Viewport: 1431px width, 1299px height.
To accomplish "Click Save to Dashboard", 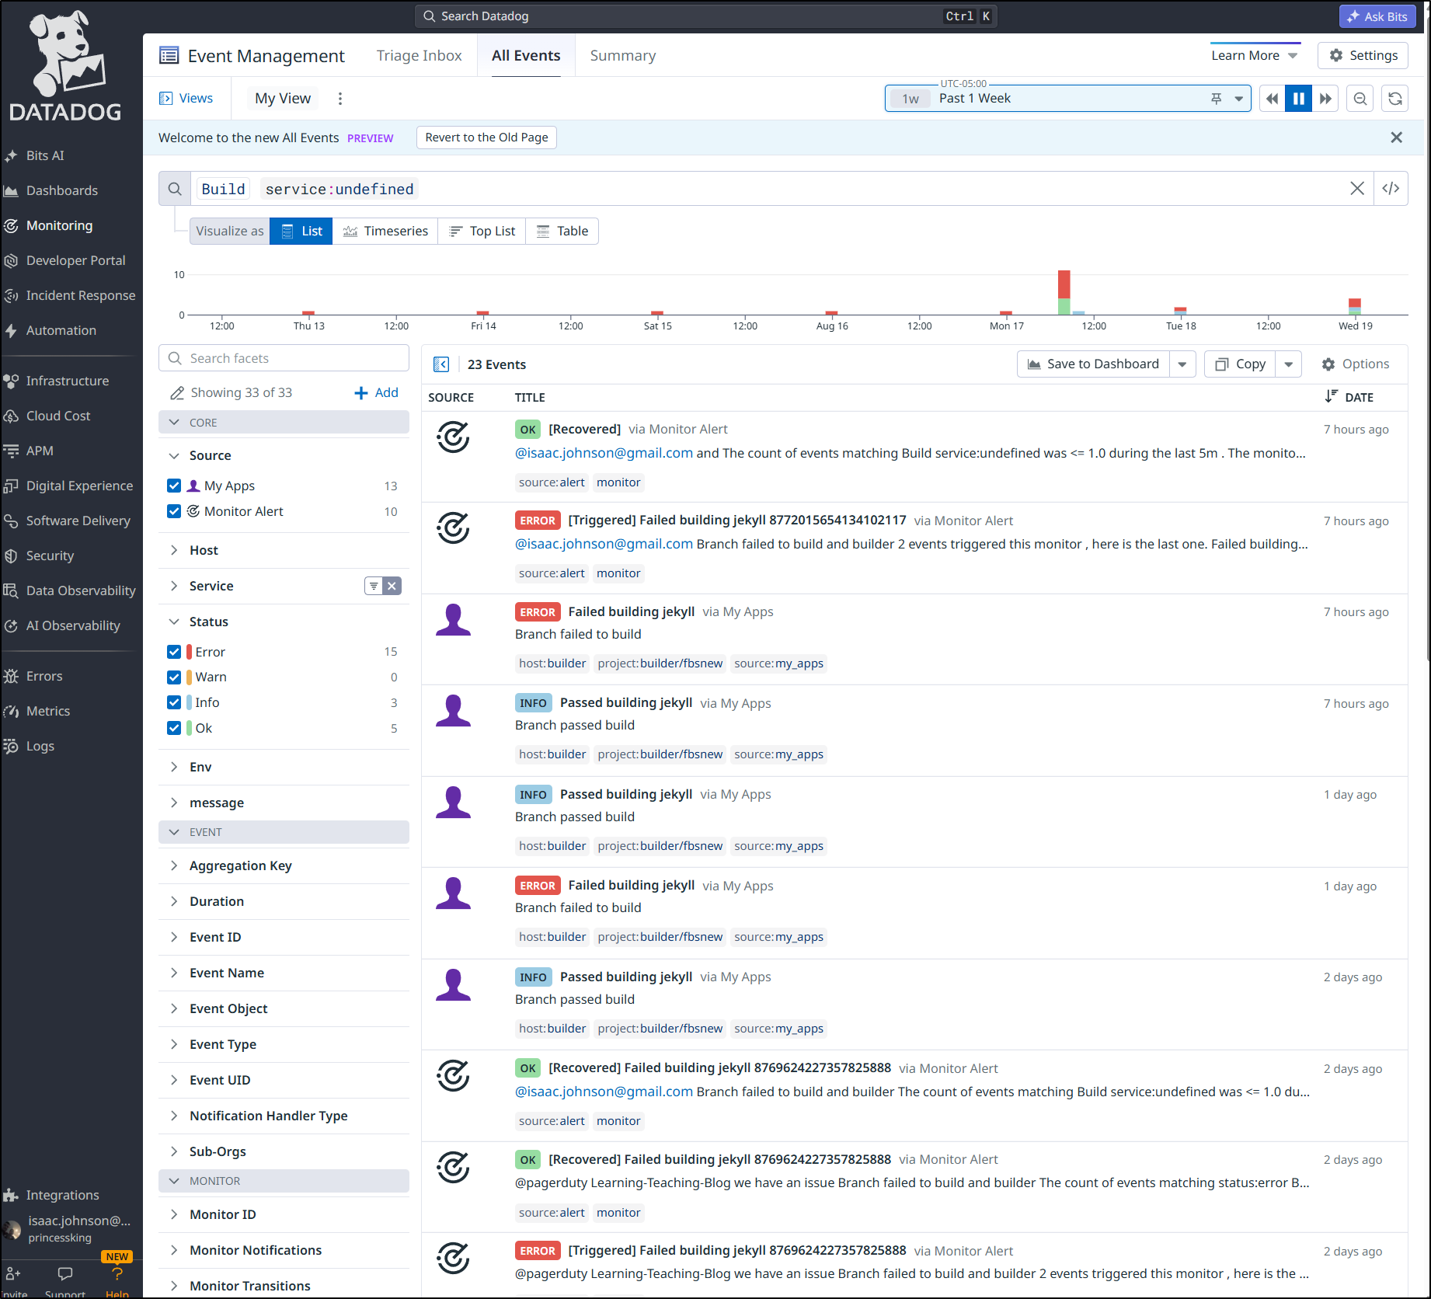I will [1094, 364].
